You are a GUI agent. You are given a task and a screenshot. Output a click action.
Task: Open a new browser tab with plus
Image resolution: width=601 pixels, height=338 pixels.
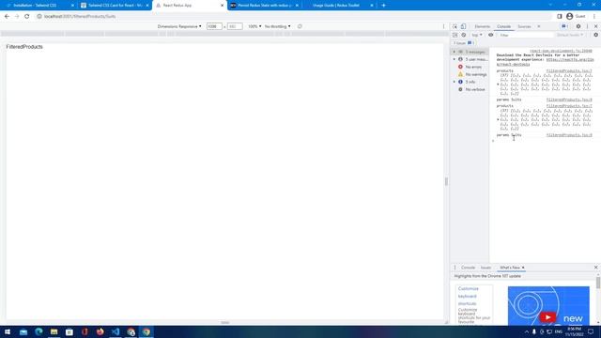point(384,6)
